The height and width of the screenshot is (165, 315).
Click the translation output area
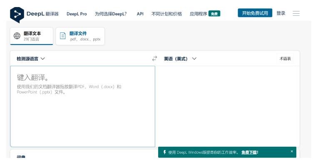[x=227, y=106]
